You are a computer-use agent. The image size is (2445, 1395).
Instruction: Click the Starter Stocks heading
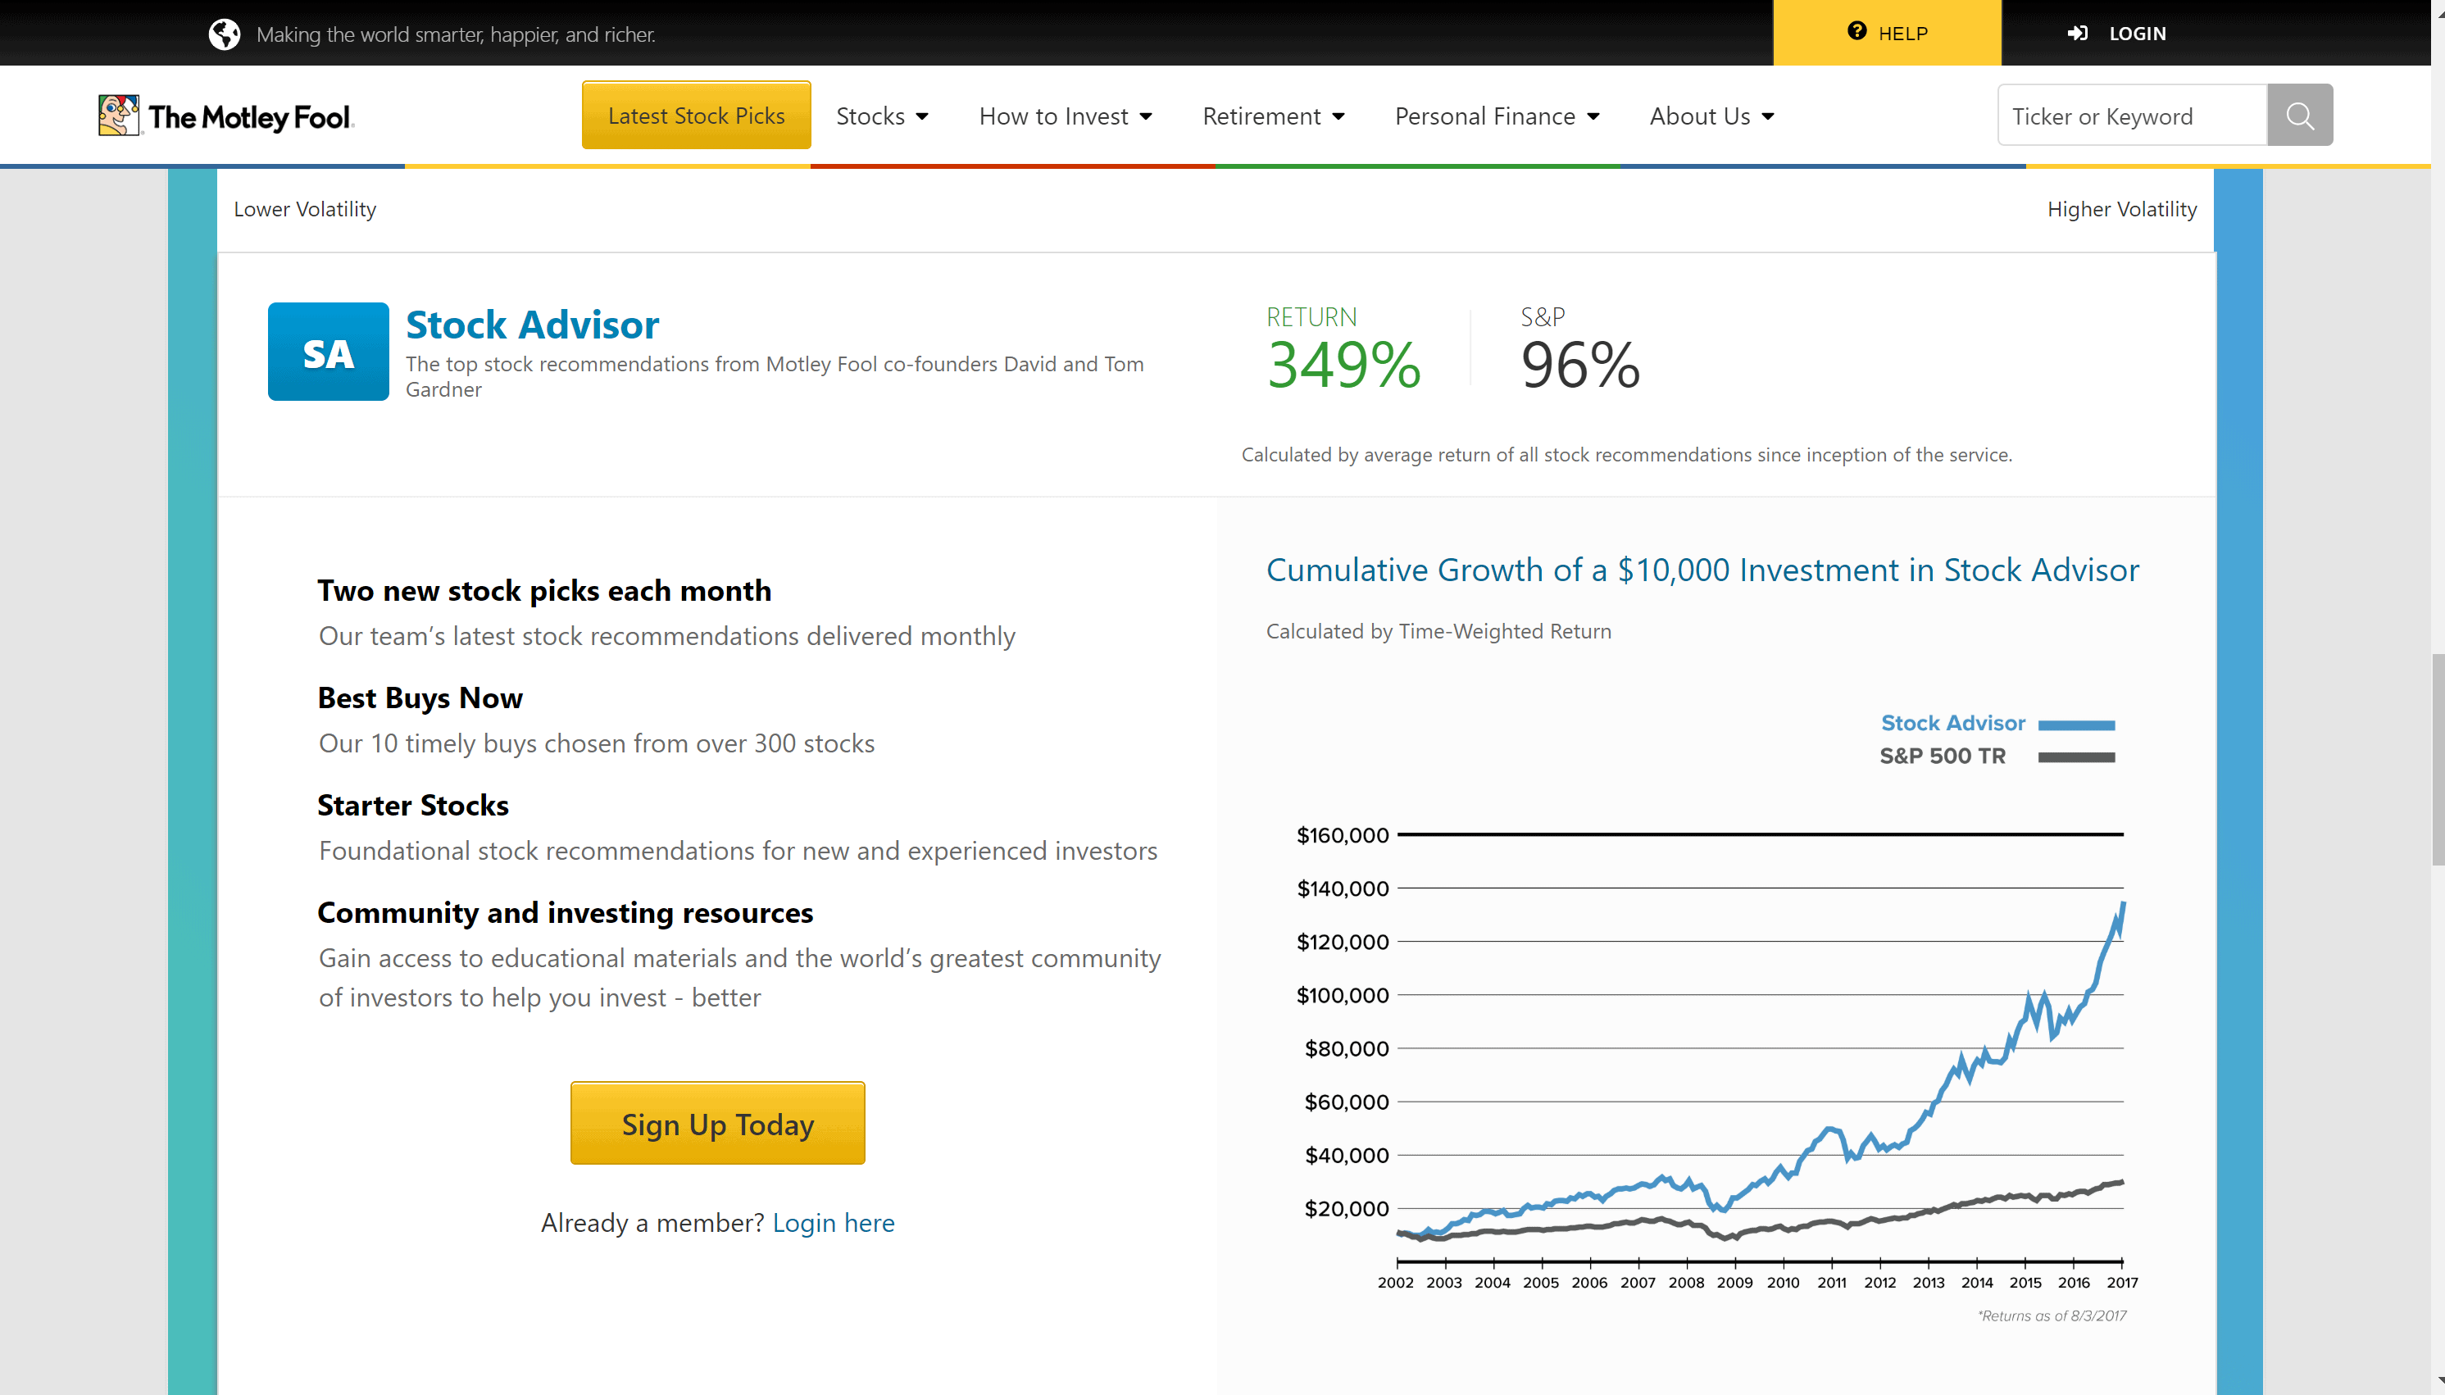[413, 805]
